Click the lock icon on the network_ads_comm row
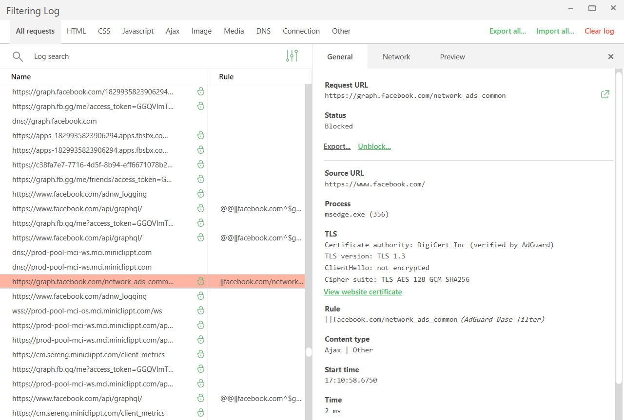This screenshot has width=624, height=420. 200,281
